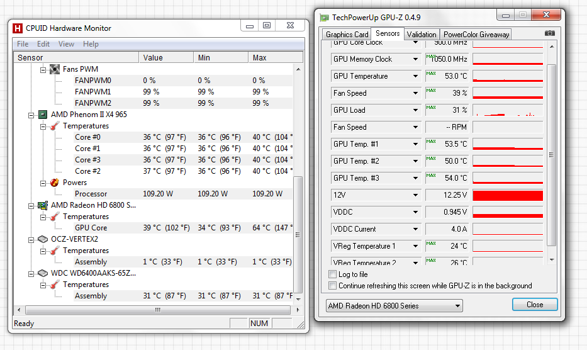Viewport: 587px width, 350px height.
Task: Click the 12V sensor red graph
Action: click(x=508, y=195)
